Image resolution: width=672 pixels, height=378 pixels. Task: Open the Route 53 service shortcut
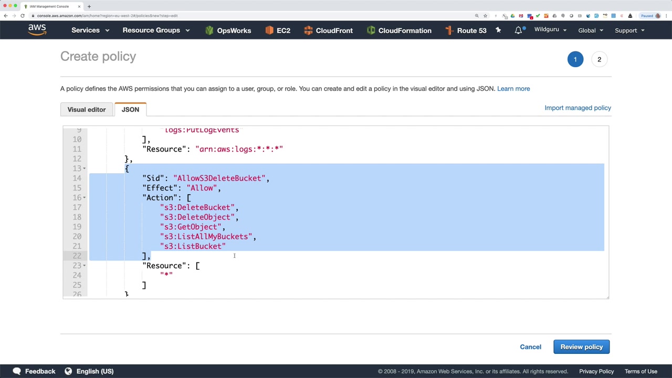466,30
